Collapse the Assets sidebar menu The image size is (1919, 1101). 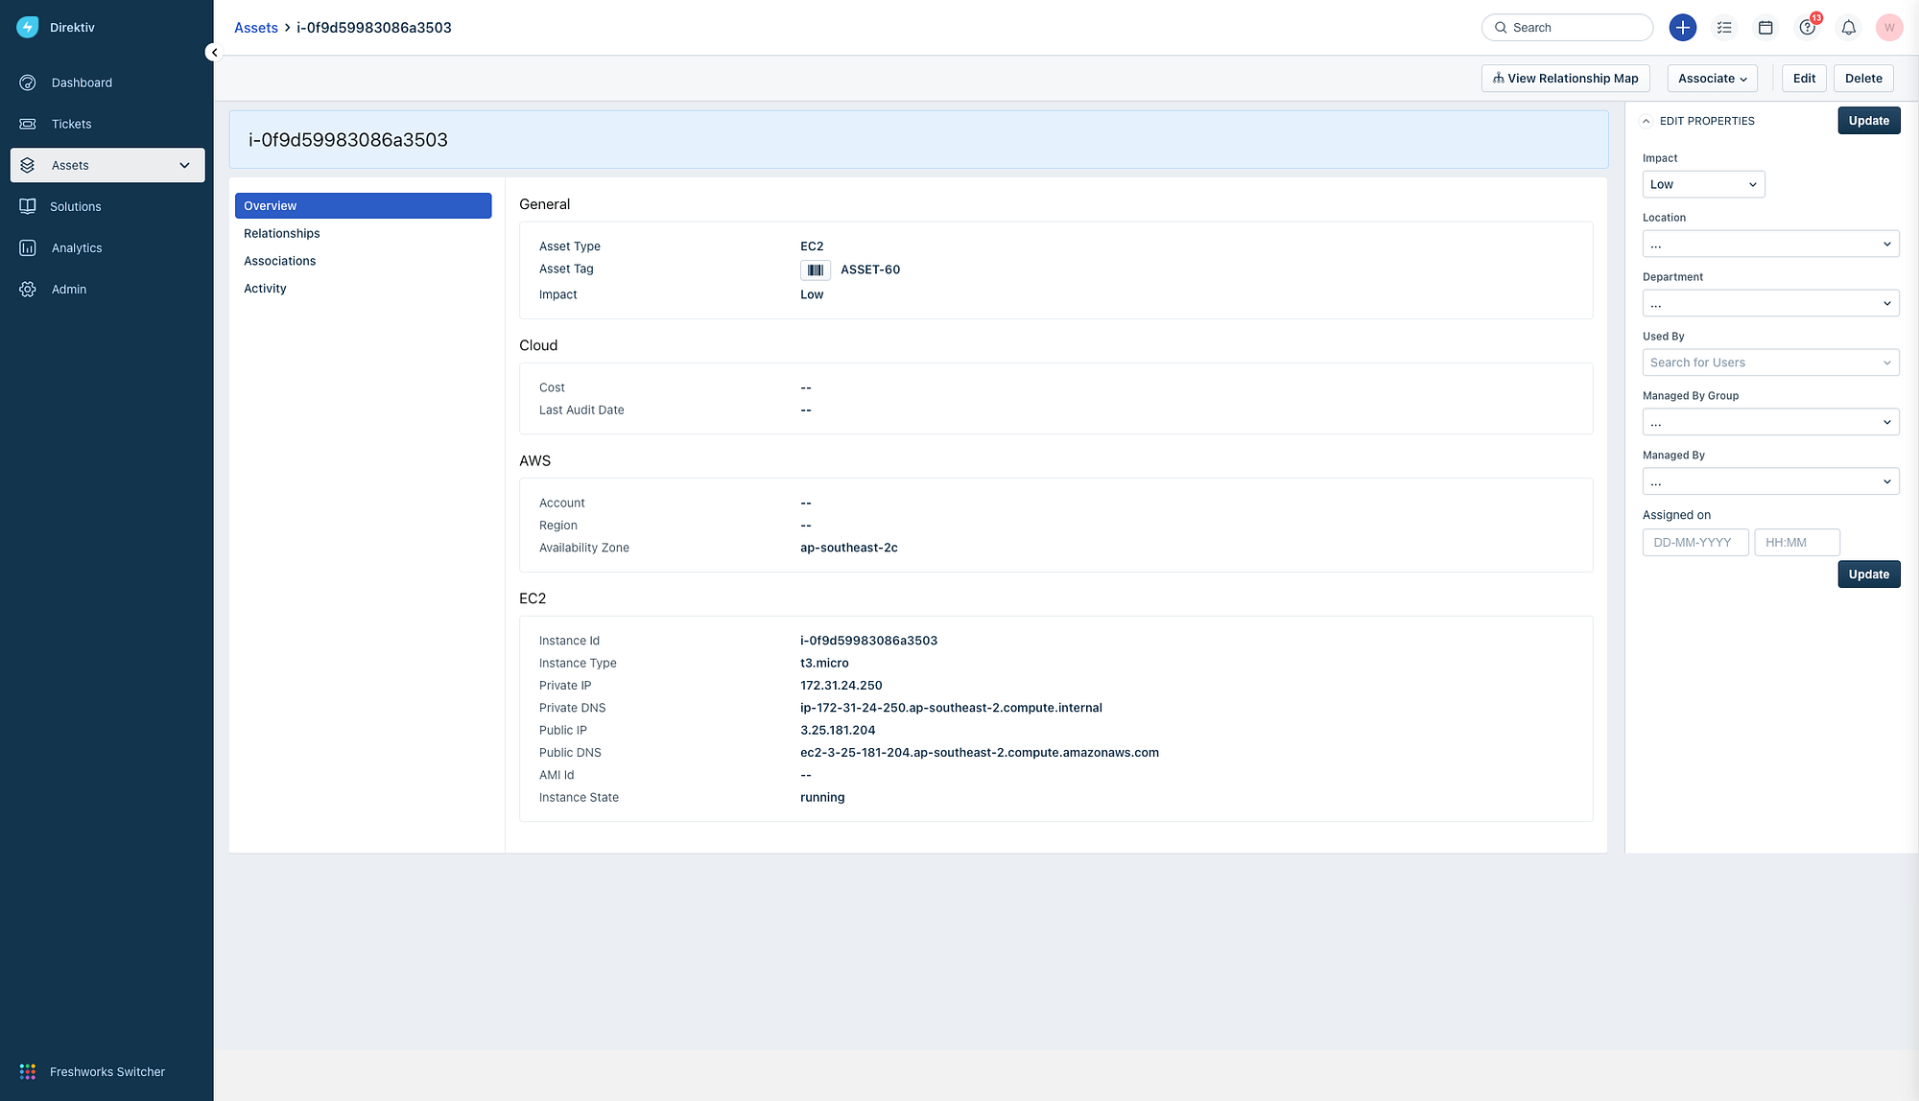coord(184,165)
